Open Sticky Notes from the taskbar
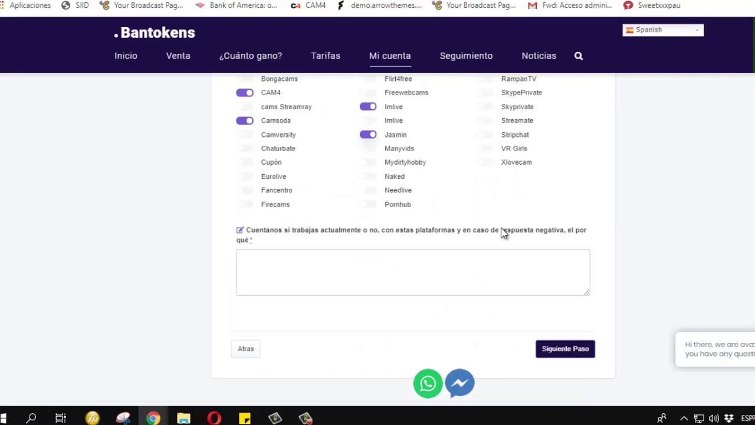The height and width of the screenshot is (425, 755). coord(245,419)
